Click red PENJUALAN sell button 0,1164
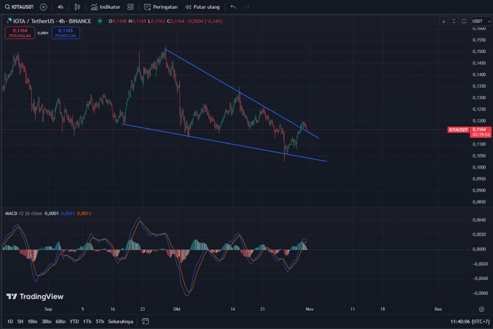 pos(20,33)
